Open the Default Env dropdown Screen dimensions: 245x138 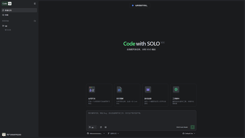189,133
